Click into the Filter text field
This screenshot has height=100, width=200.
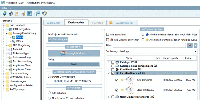pyautogui.click(x=149, y=45)
